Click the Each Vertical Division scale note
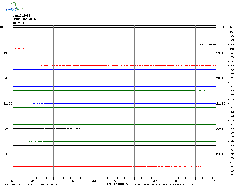Viewport: 236px width, 188px height. 32,184
